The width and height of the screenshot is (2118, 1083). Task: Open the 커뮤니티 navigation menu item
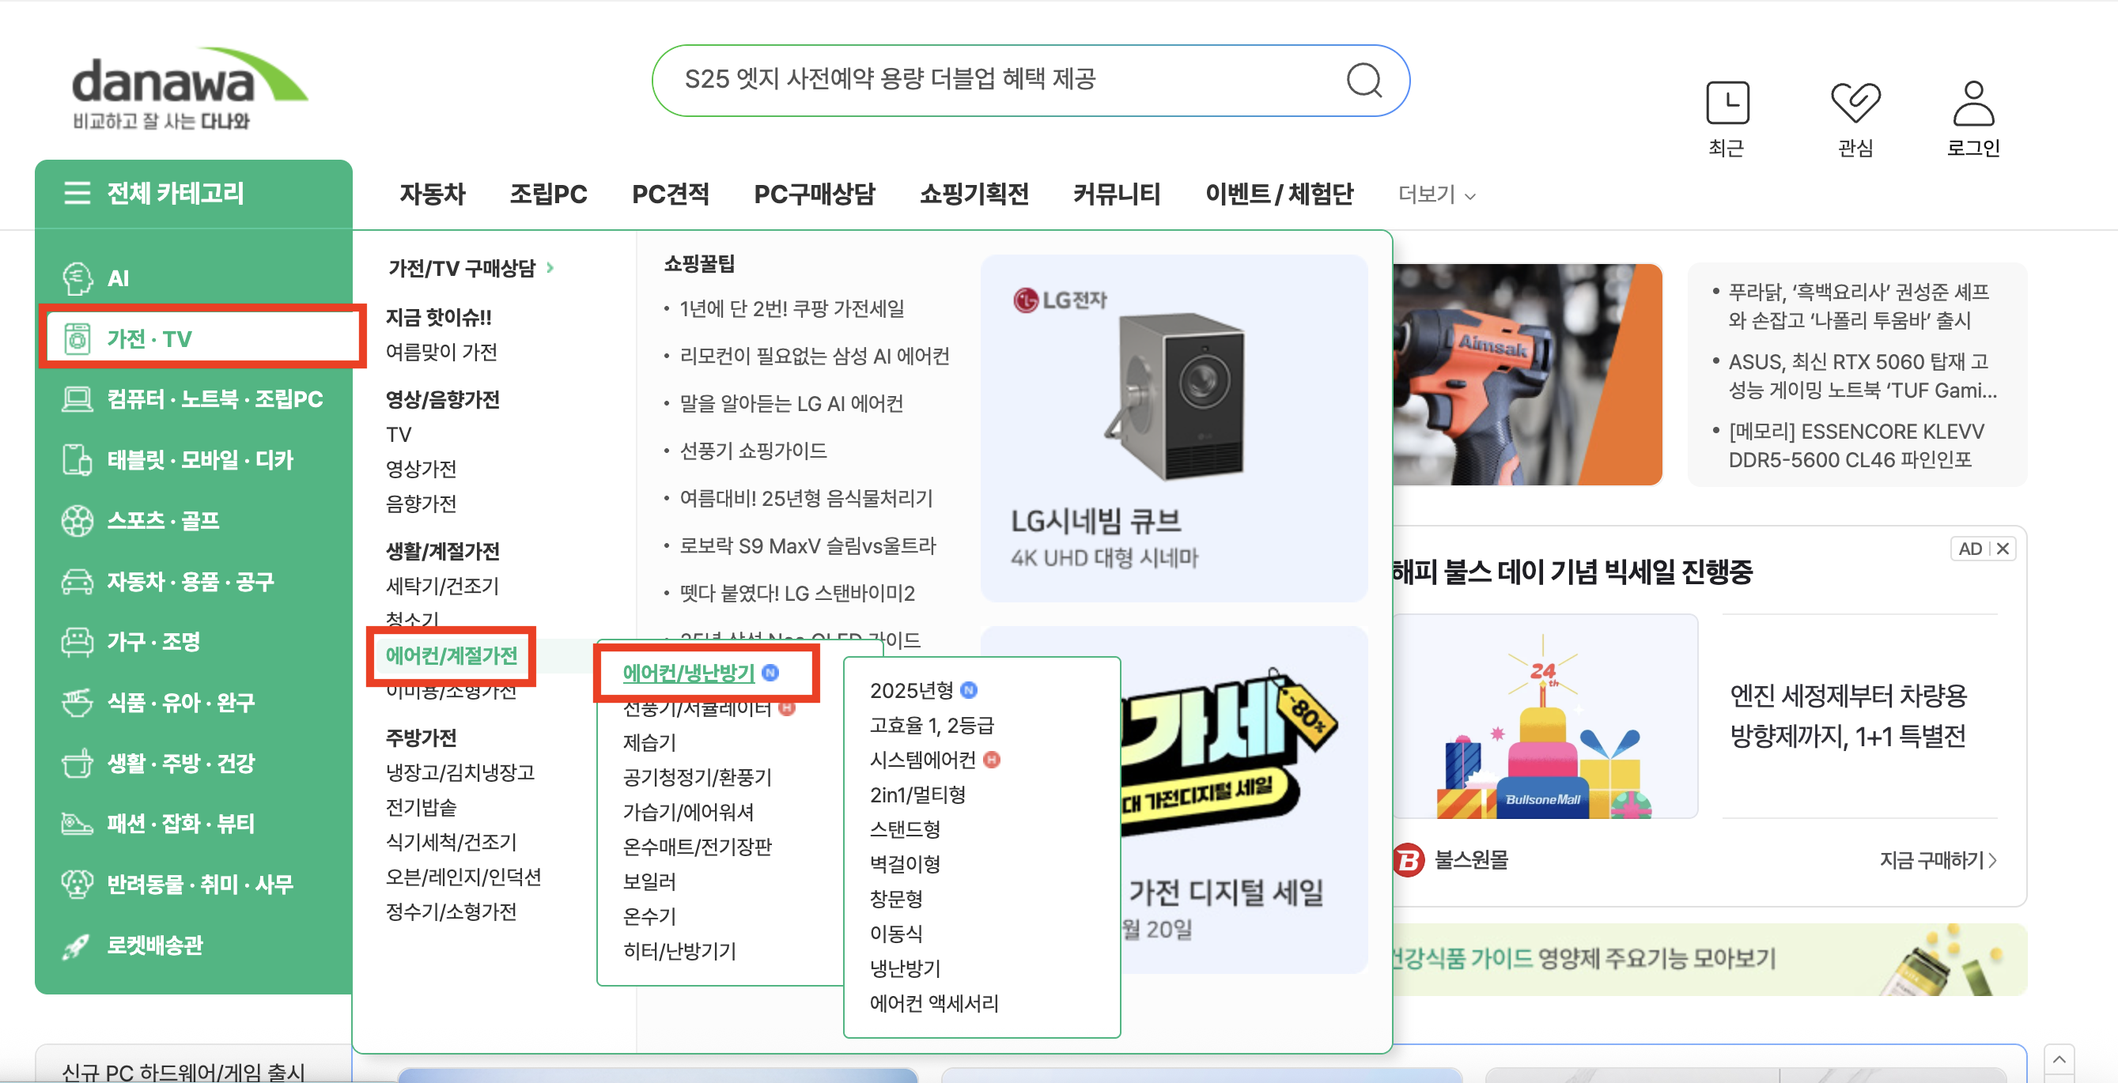(x=1116, y=194)
